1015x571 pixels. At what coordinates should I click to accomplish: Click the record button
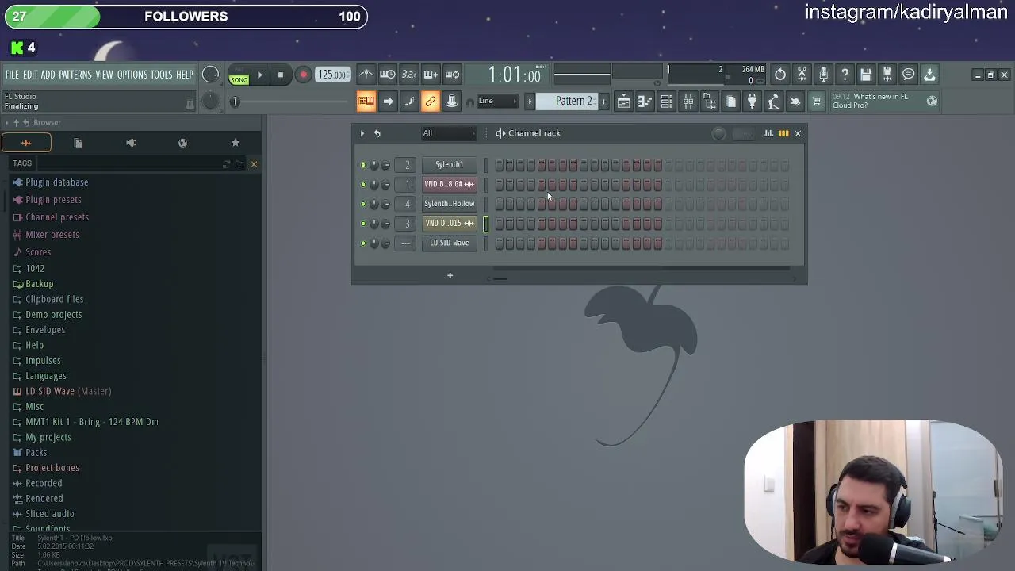point(303,75)
